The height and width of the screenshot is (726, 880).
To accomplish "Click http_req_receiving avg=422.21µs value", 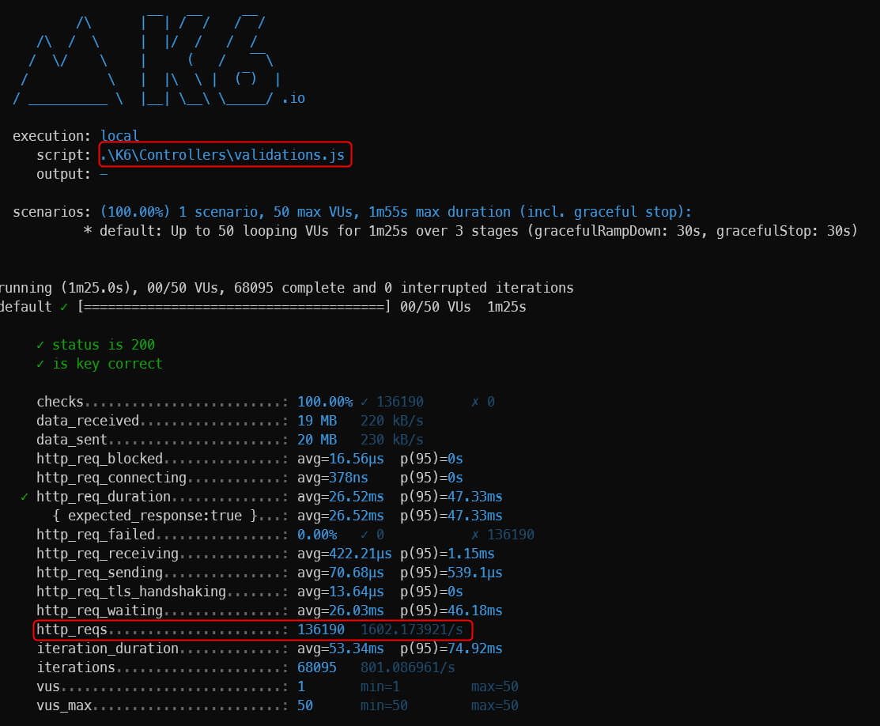I will click(345, 554).
